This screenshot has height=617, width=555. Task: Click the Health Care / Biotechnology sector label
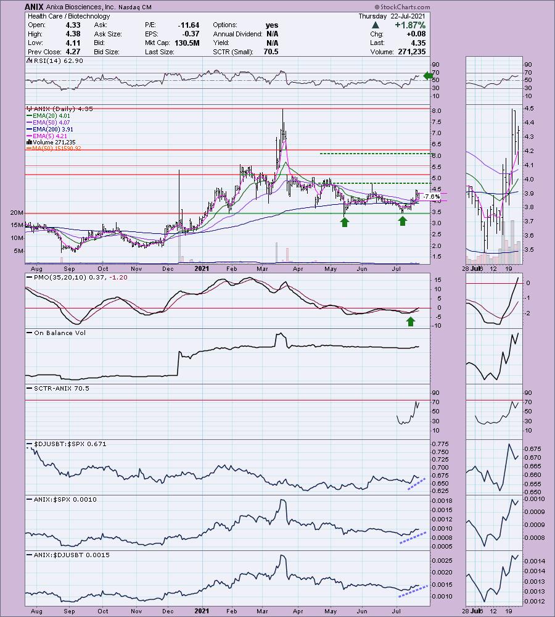tap(69, 16)
